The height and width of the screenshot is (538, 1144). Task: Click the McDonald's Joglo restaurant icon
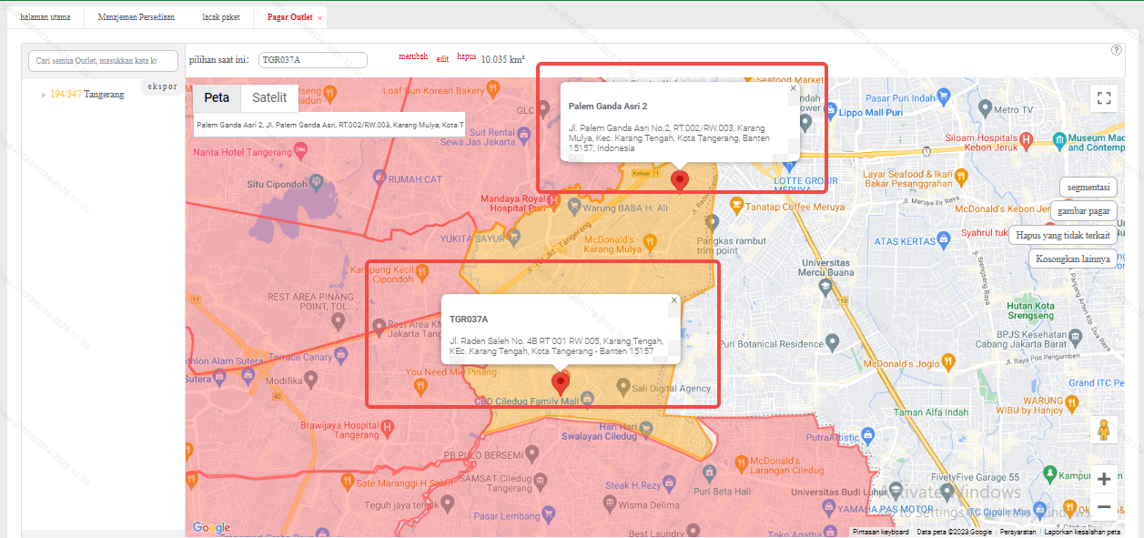click(x=947, y=361)
